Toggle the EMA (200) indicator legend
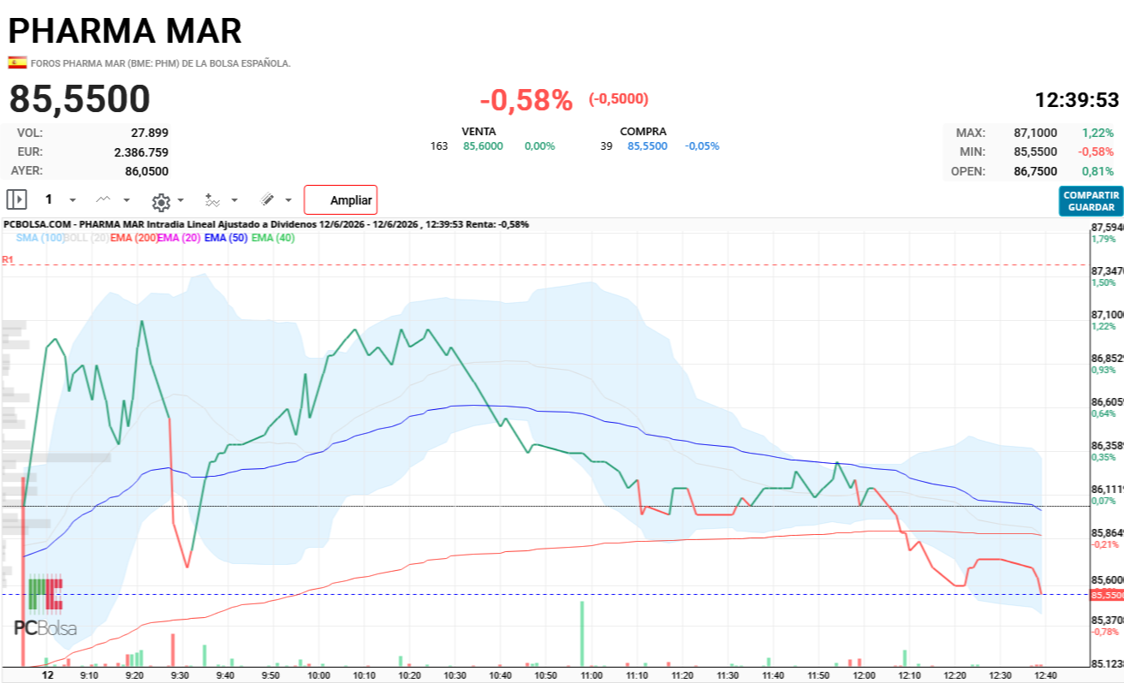This screenshot has width=1124, height=683. coord(134,238)
